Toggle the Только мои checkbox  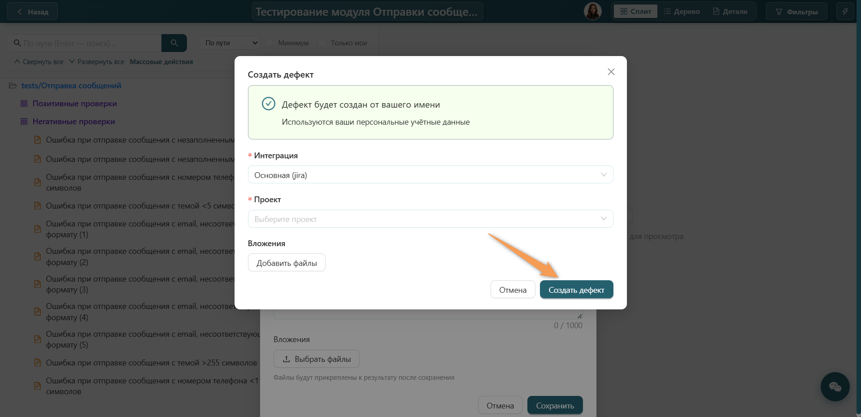(x=322, y=43)
